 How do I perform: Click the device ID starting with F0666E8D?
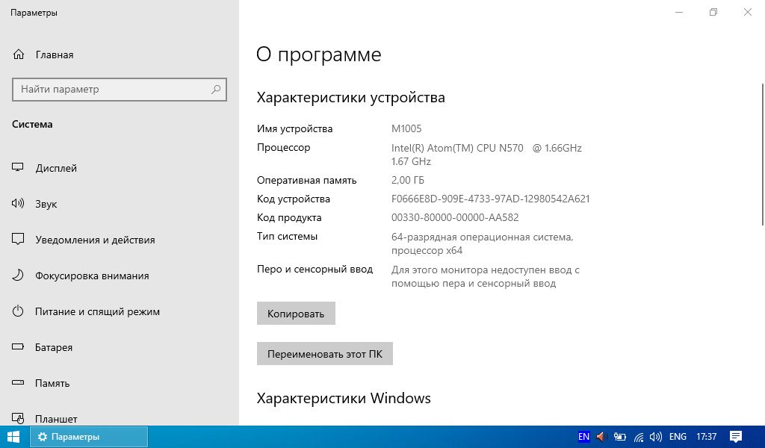[490, 199]
